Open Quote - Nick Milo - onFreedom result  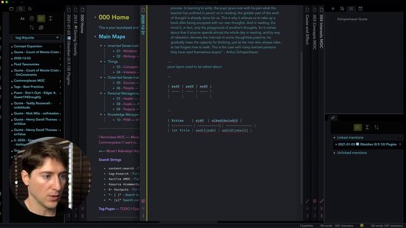click(36, 113)
